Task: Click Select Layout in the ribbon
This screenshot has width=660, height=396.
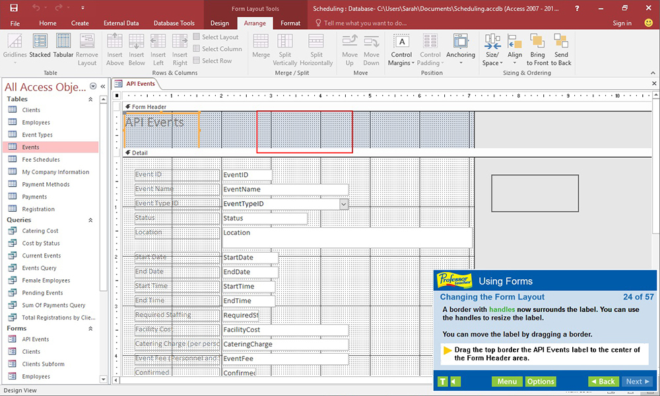Action: pos(216,37)
